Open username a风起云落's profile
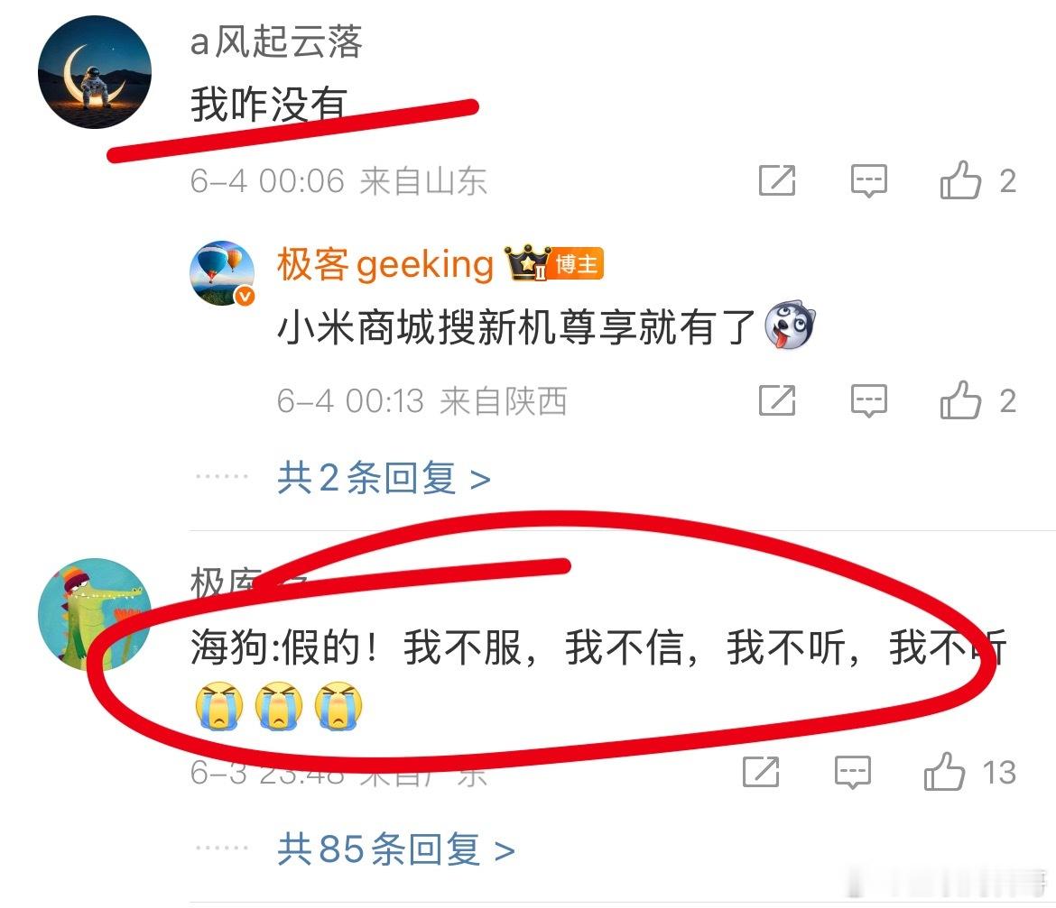1056x908 pixels. (x=276, y=41)
